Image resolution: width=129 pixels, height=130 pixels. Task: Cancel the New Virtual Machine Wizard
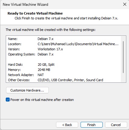(x=116, y=125)
